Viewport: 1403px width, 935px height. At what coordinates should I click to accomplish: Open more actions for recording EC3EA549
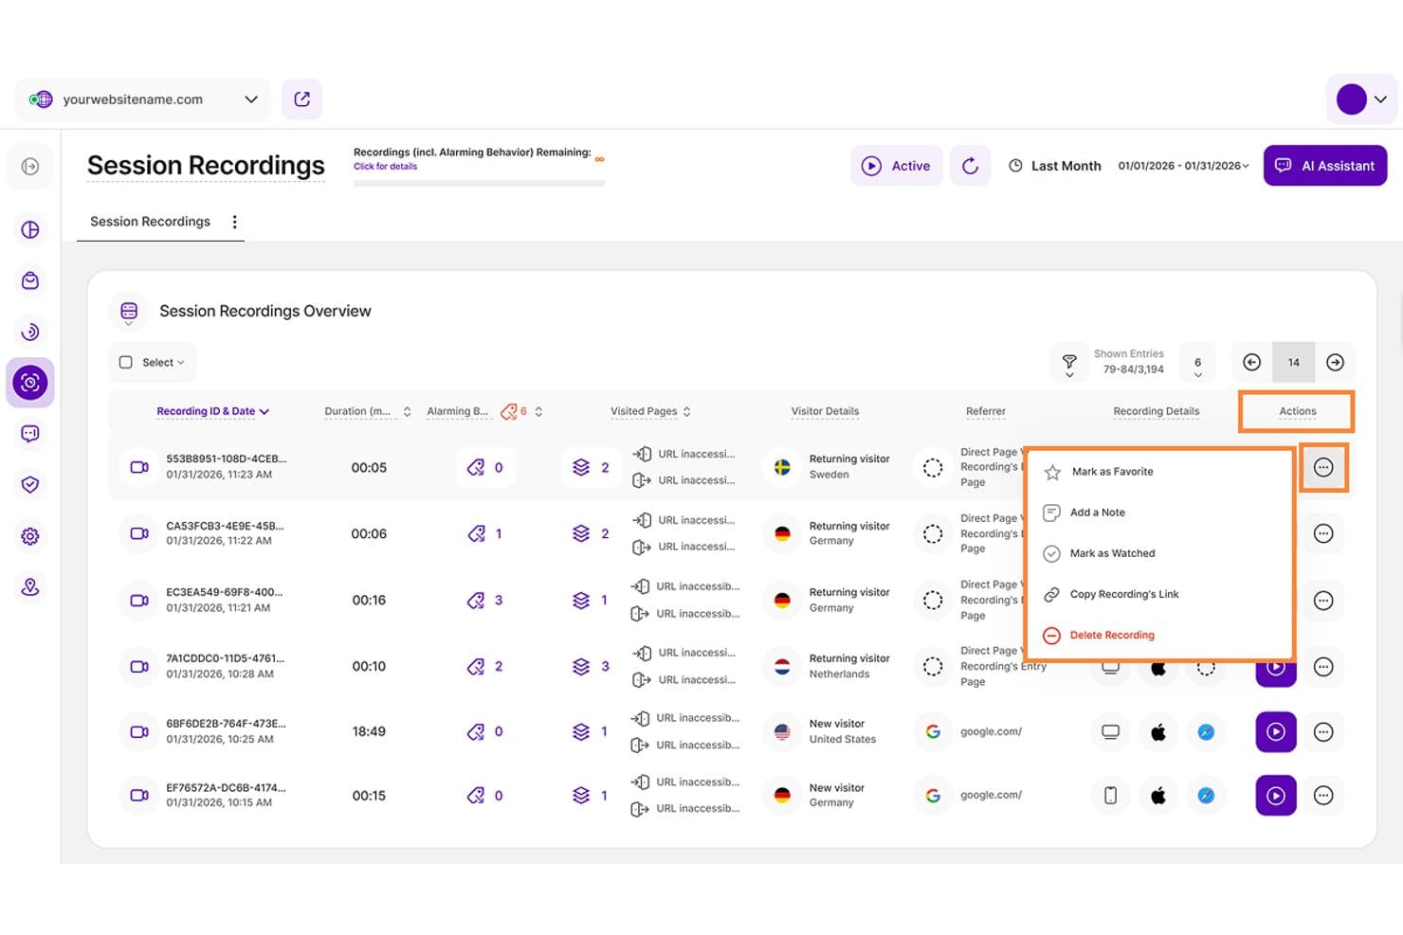click(1323, 601)
